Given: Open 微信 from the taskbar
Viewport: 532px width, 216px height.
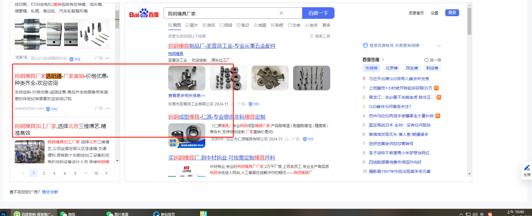Looking at the screenshot, I should pos(68,214).
